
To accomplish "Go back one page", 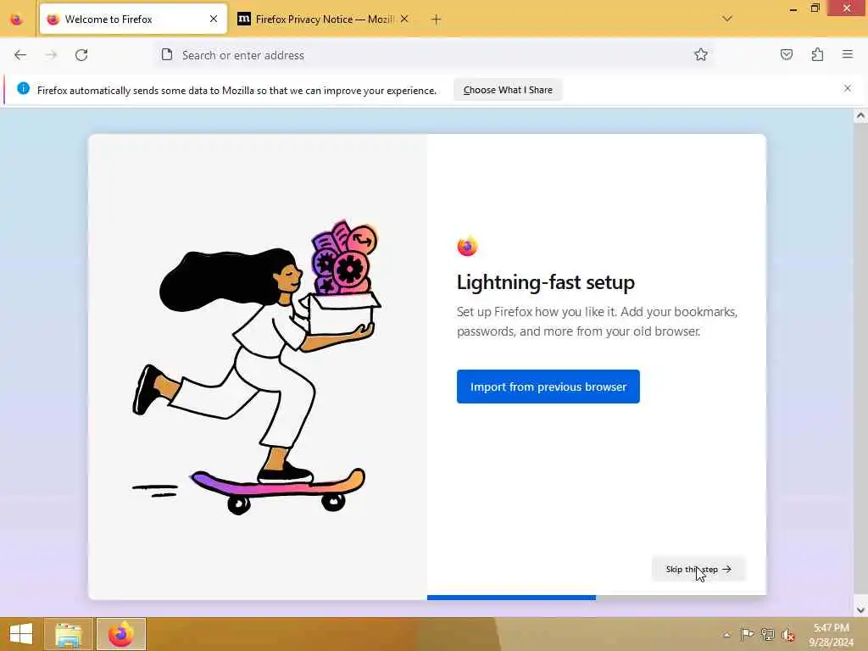I will 20,55.
